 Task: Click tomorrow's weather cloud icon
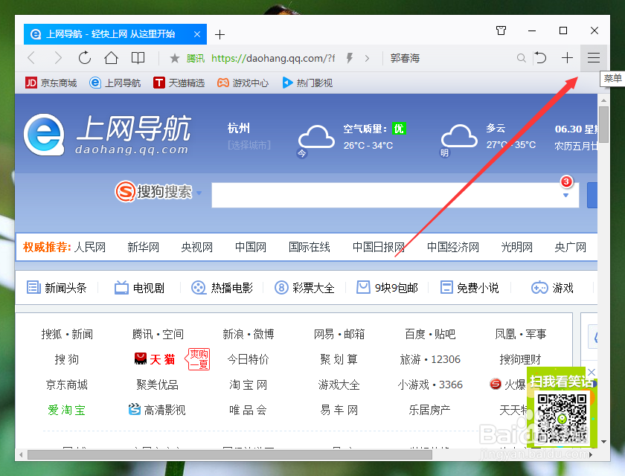click(x=459, y=136)
